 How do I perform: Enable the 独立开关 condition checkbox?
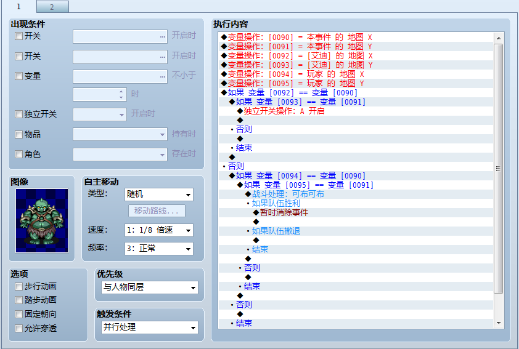tap(18, 114)
